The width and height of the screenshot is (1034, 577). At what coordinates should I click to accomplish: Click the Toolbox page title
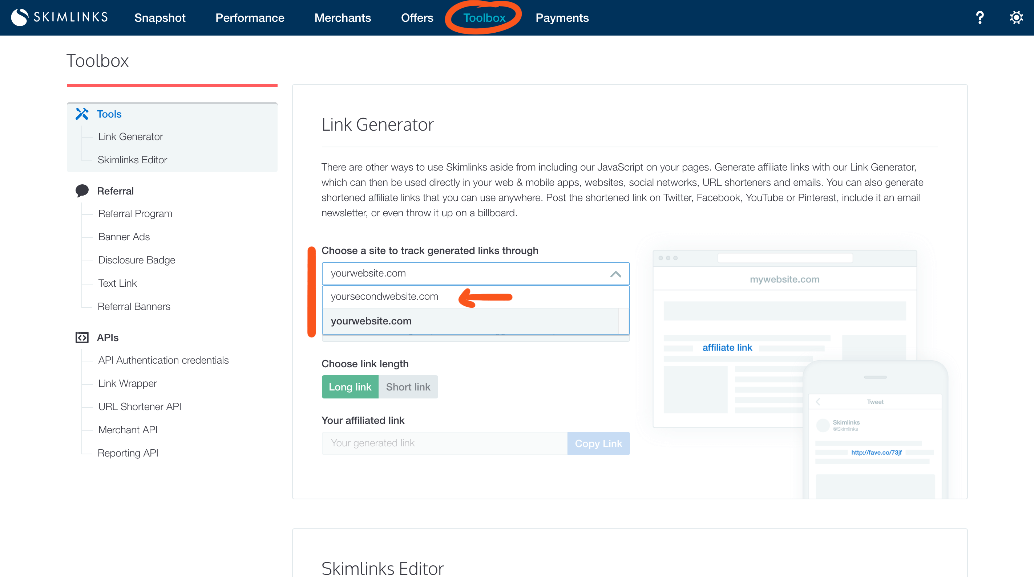(97, 61)
